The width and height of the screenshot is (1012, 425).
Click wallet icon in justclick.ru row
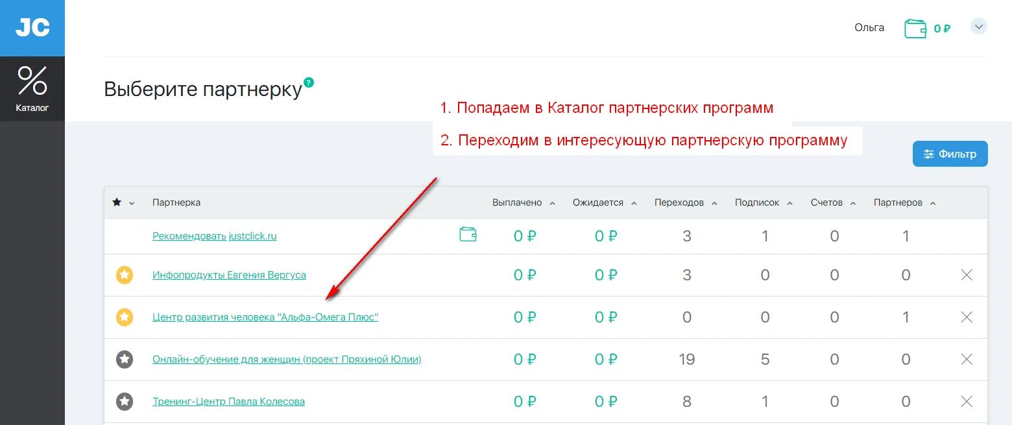tap(468, 234)
